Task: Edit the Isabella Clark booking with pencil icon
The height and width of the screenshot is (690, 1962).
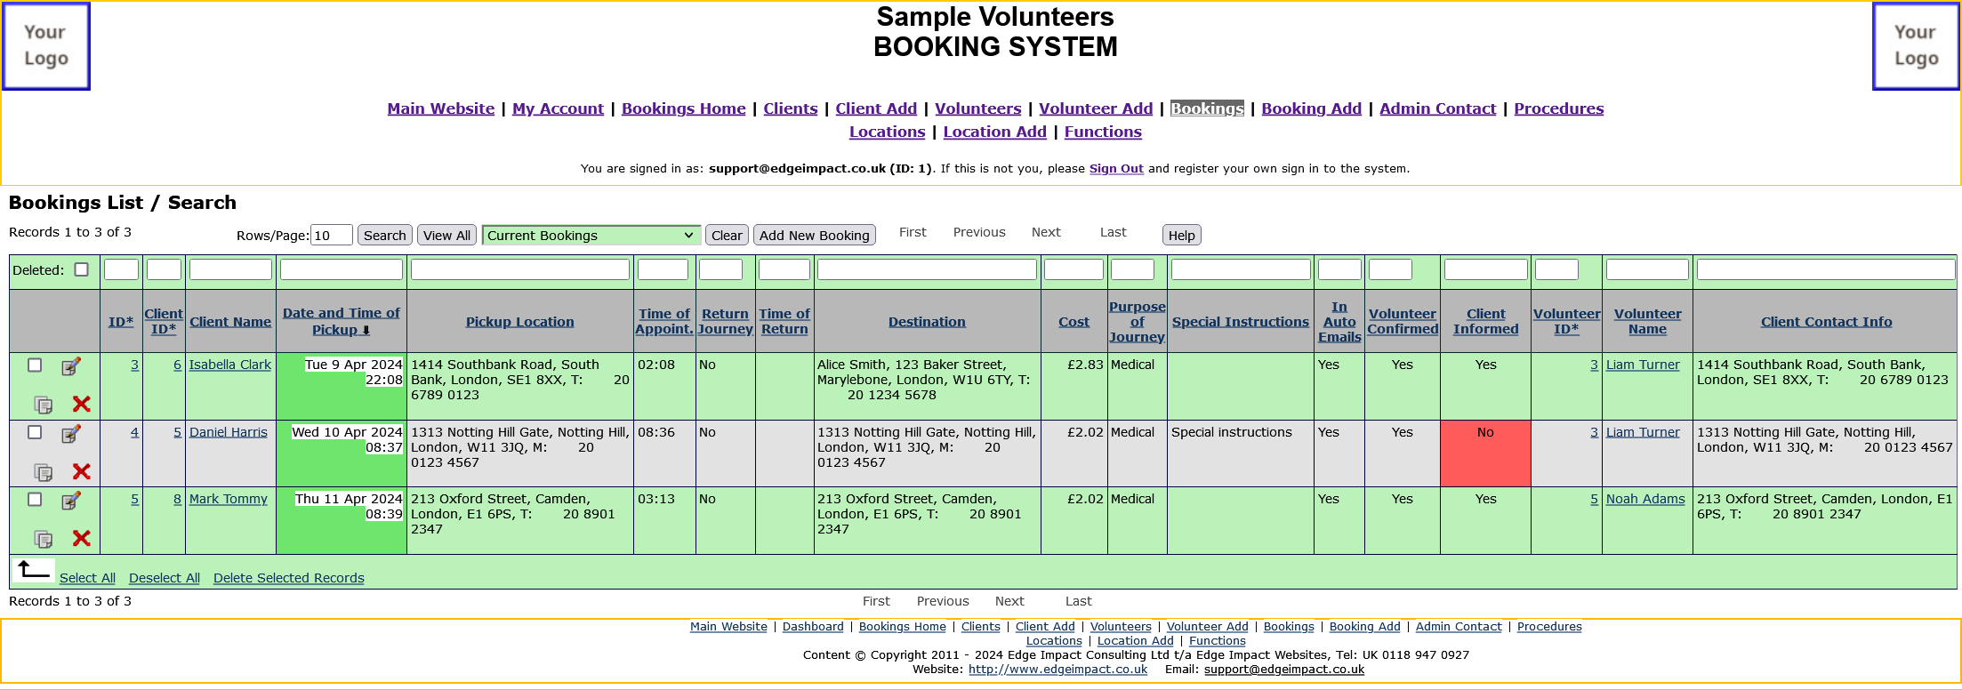Action: [70, 366]
